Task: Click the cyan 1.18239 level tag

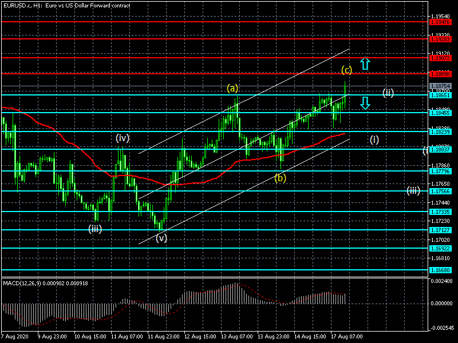Action: (440, 132)
